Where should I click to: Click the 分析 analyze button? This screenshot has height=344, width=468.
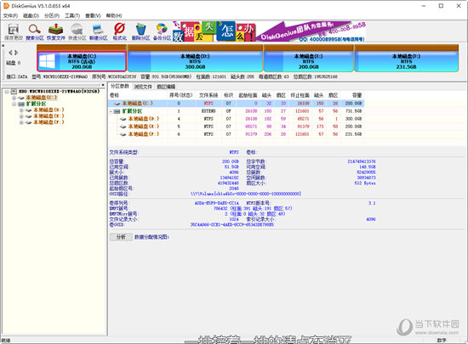[x=121, y=237]
